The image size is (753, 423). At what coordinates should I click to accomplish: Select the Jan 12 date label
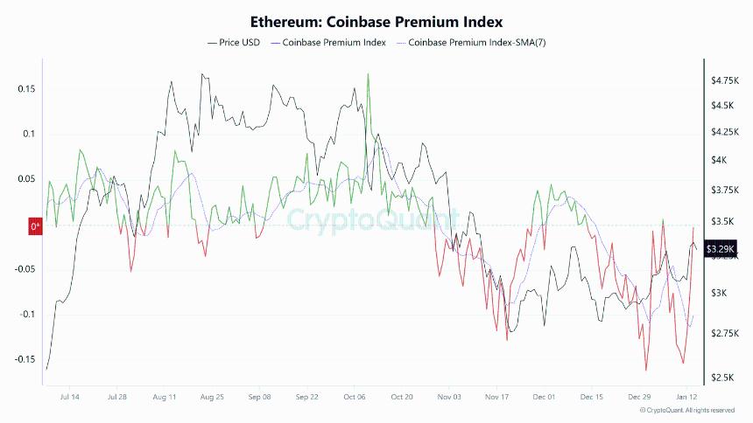pos(687,396)
